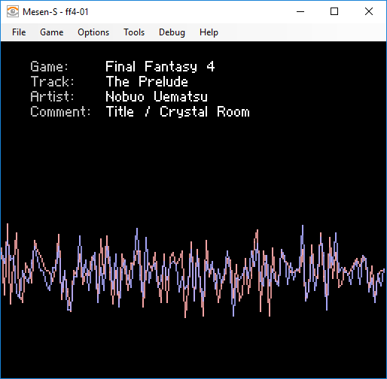This screenshot has height=379, width=387.
Task: Click the 'Track:' label
Action: 53,81
